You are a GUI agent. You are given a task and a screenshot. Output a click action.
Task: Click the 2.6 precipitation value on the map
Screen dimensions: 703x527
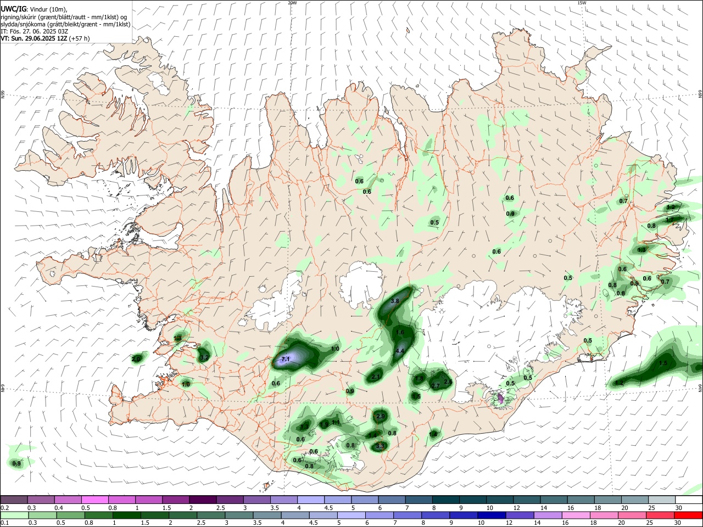pyautogui.click(x=448, y=382)
